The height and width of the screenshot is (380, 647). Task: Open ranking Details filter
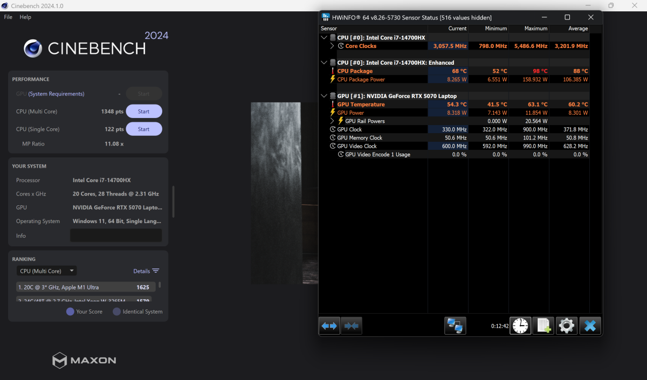(146, 271)
